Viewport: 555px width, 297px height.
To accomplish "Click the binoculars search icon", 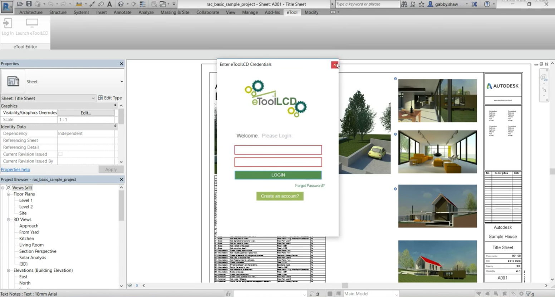I will tap(404, 4).
